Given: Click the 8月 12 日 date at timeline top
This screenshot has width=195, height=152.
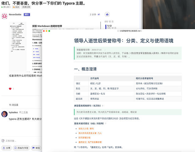Looking at the screenshot, I should coord(109,22).
